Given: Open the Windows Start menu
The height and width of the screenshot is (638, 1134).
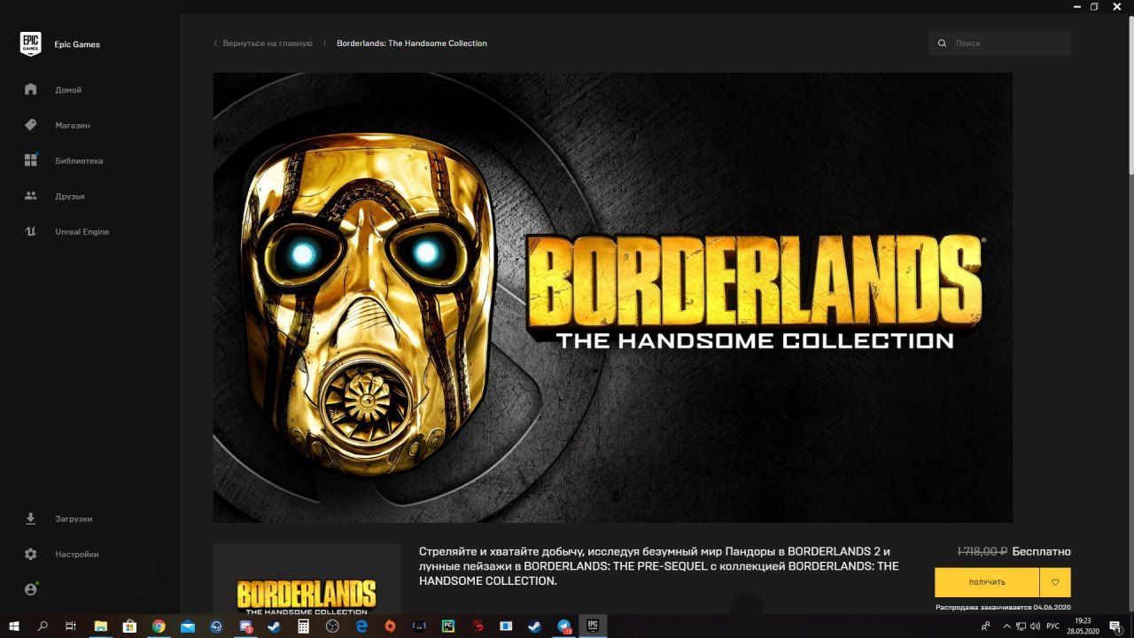Looking at the screenshot, I should [x=14, y=626].
